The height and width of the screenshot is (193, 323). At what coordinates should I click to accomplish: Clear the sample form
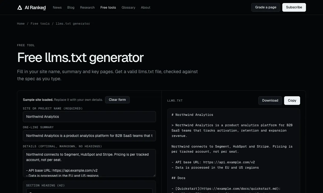117,100
